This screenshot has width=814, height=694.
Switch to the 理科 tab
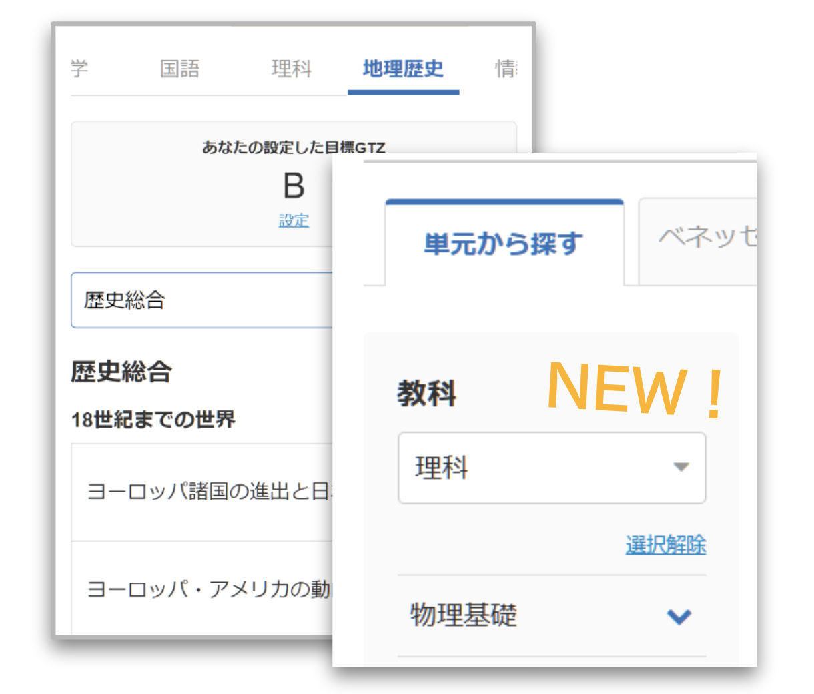pyautogui.click(x=292, y=69)
